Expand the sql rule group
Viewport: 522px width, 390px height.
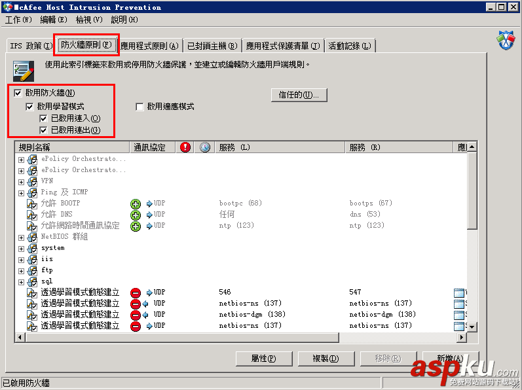[22, 282]
